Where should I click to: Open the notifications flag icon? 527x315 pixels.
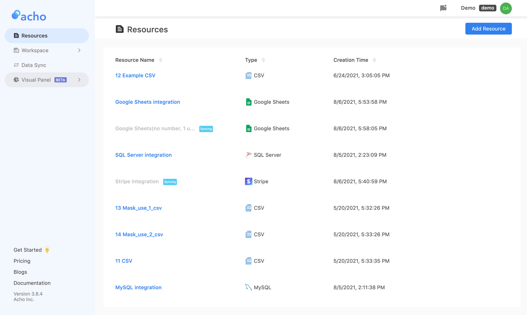coord(443,8)
